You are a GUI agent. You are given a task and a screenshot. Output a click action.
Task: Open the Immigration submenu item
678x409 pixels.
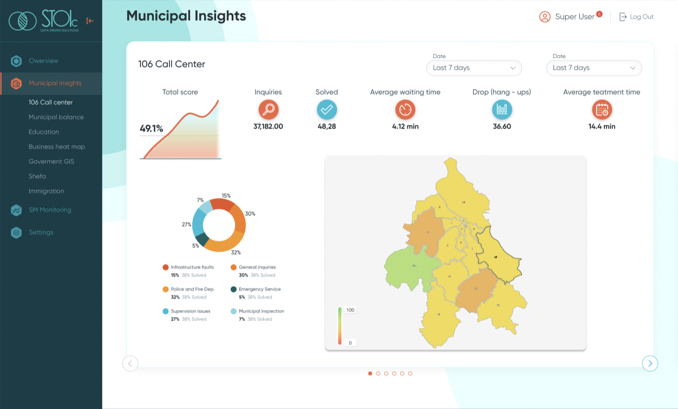47,191
